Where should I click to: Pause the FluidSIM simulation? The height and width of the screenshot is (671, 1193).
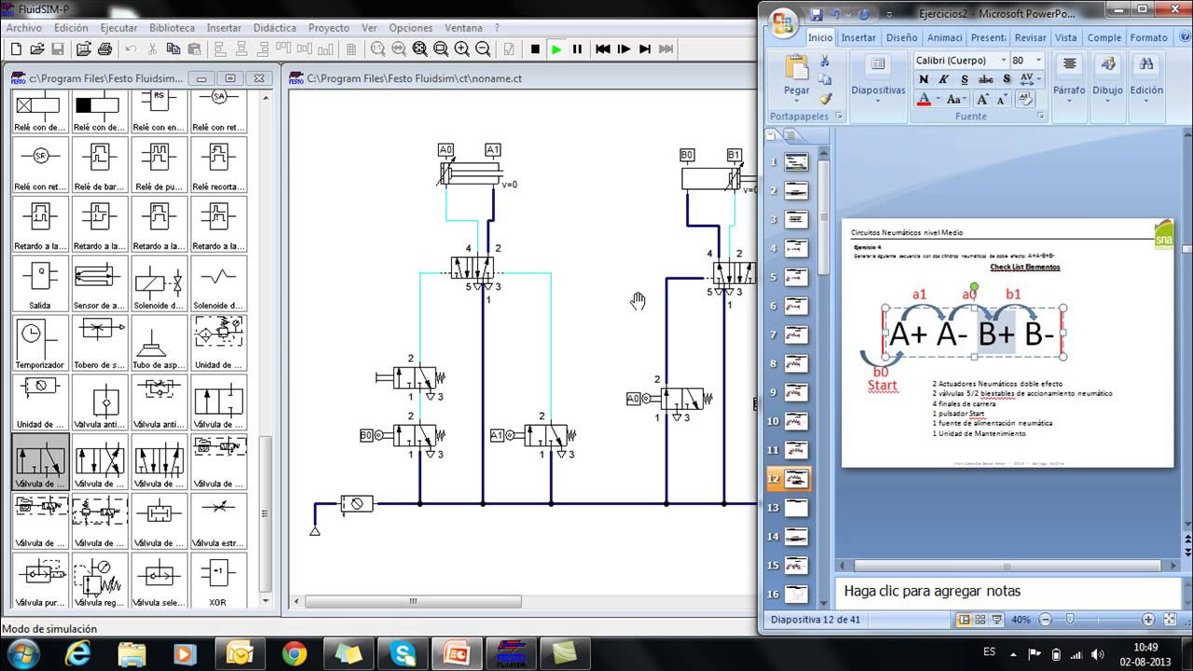coord(577,49)
